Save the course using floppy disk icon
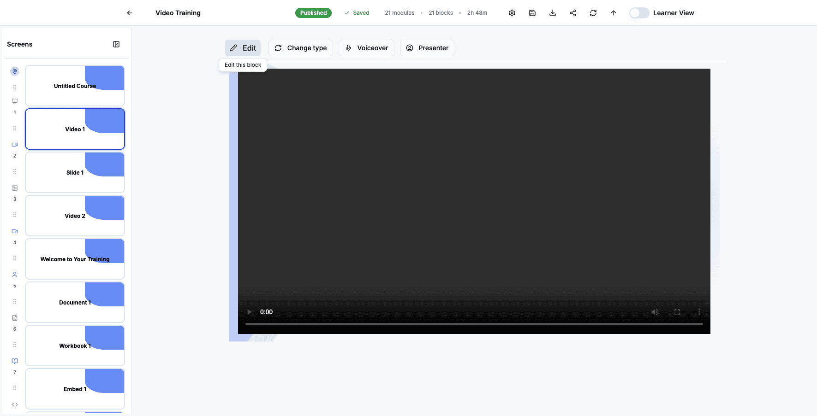817x416 pixels. click(532, 13)
